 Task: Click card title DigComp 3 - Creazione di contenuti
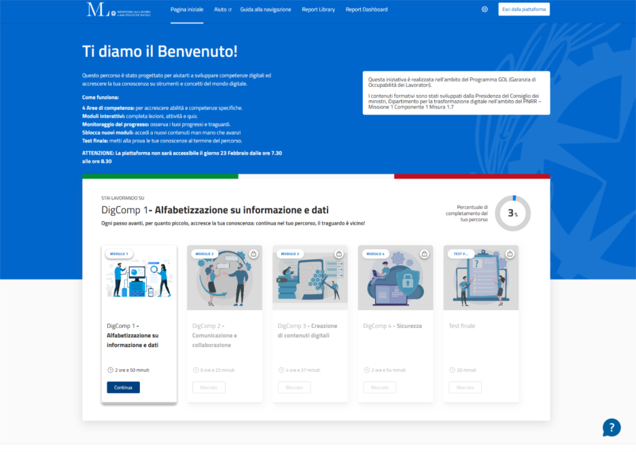pos(307,331)
